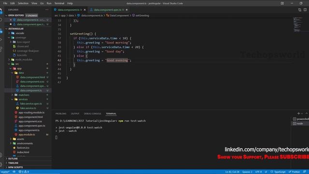Open fake.service.ts file

coord(28,108)
